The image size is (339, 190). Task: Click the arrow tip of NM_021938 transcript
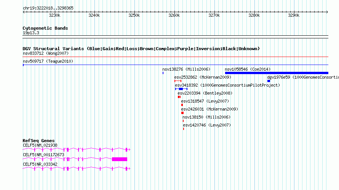(x=129, y=149)
